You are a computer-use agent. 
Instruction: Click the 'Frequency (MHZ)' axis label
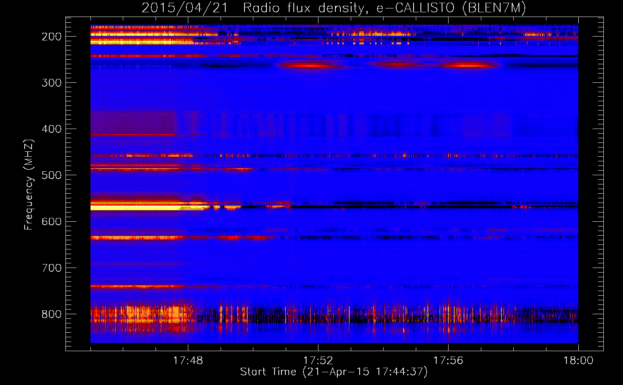(29, 184)
